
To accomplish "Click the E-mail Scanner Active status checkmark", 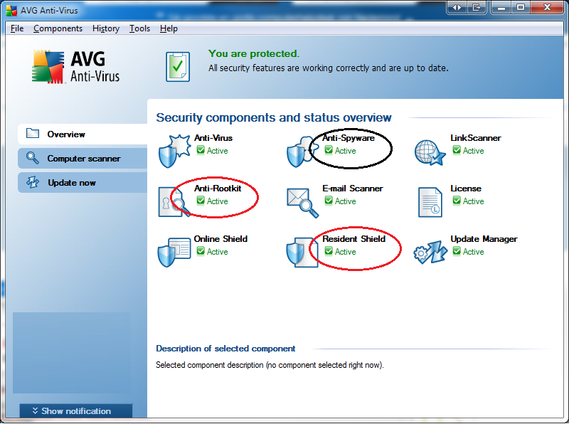I will [x=329, y=201].
